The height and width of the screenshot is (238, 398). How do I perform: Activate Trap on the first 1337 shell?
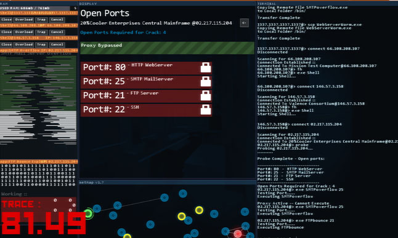pyautogui.click(x=41, y=20)
